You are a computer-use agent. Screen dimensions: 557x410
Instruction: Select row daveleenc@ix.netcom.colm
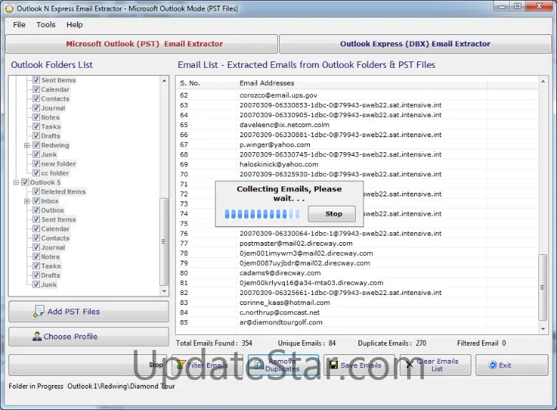pos(357,125)
